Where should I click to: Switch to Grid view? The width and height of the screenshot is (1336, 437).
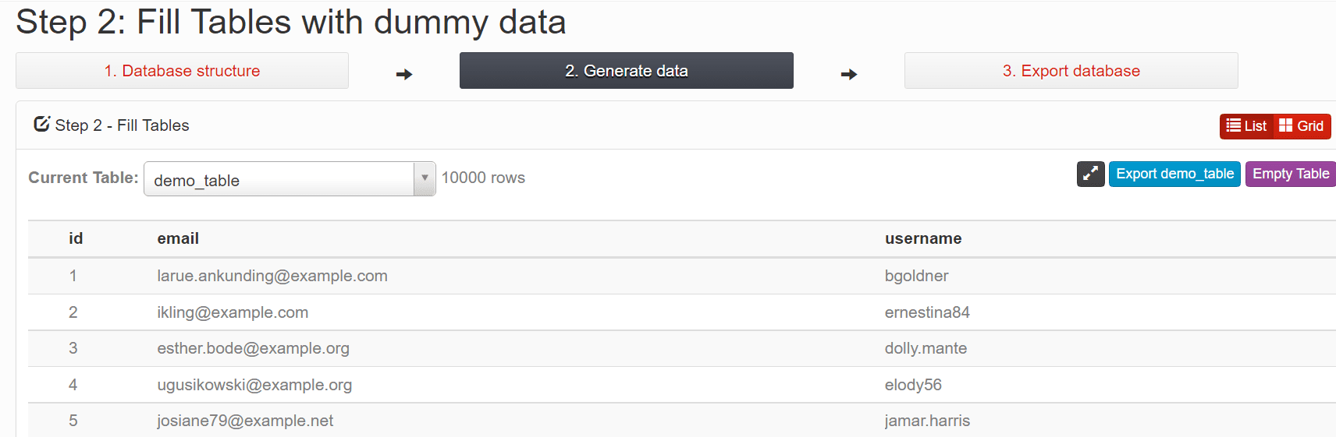[x=1302, y=126]
